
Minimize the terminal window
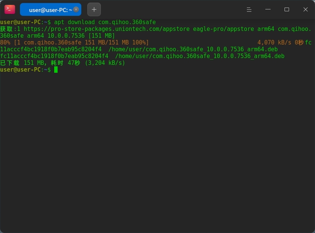(268, 9)
